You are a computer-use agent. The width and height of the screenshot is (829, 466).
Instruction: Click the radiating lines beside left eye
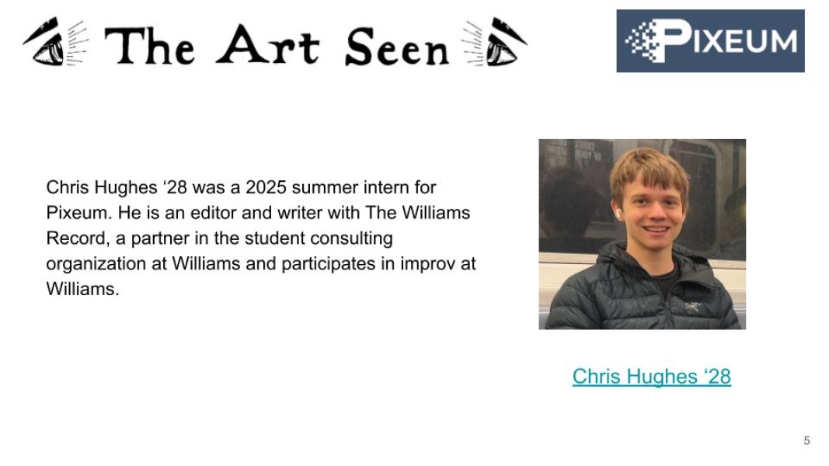pyautogui.click(x=77, y=43)
